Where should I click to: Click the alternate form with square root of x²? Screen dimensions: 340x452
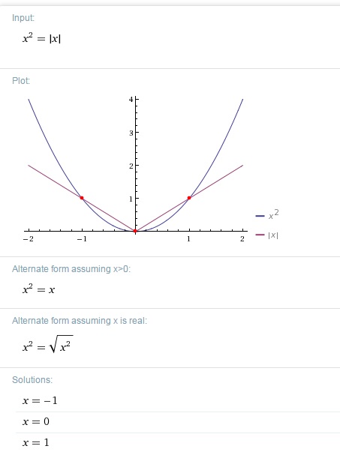click(47, 345)
